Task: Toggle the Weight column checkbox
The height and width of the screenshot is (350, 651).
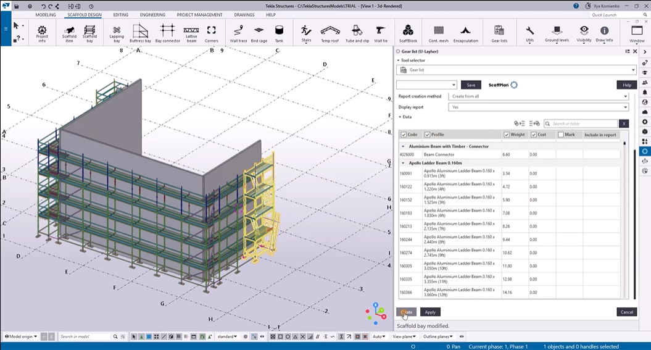Action: coord(507,135)
